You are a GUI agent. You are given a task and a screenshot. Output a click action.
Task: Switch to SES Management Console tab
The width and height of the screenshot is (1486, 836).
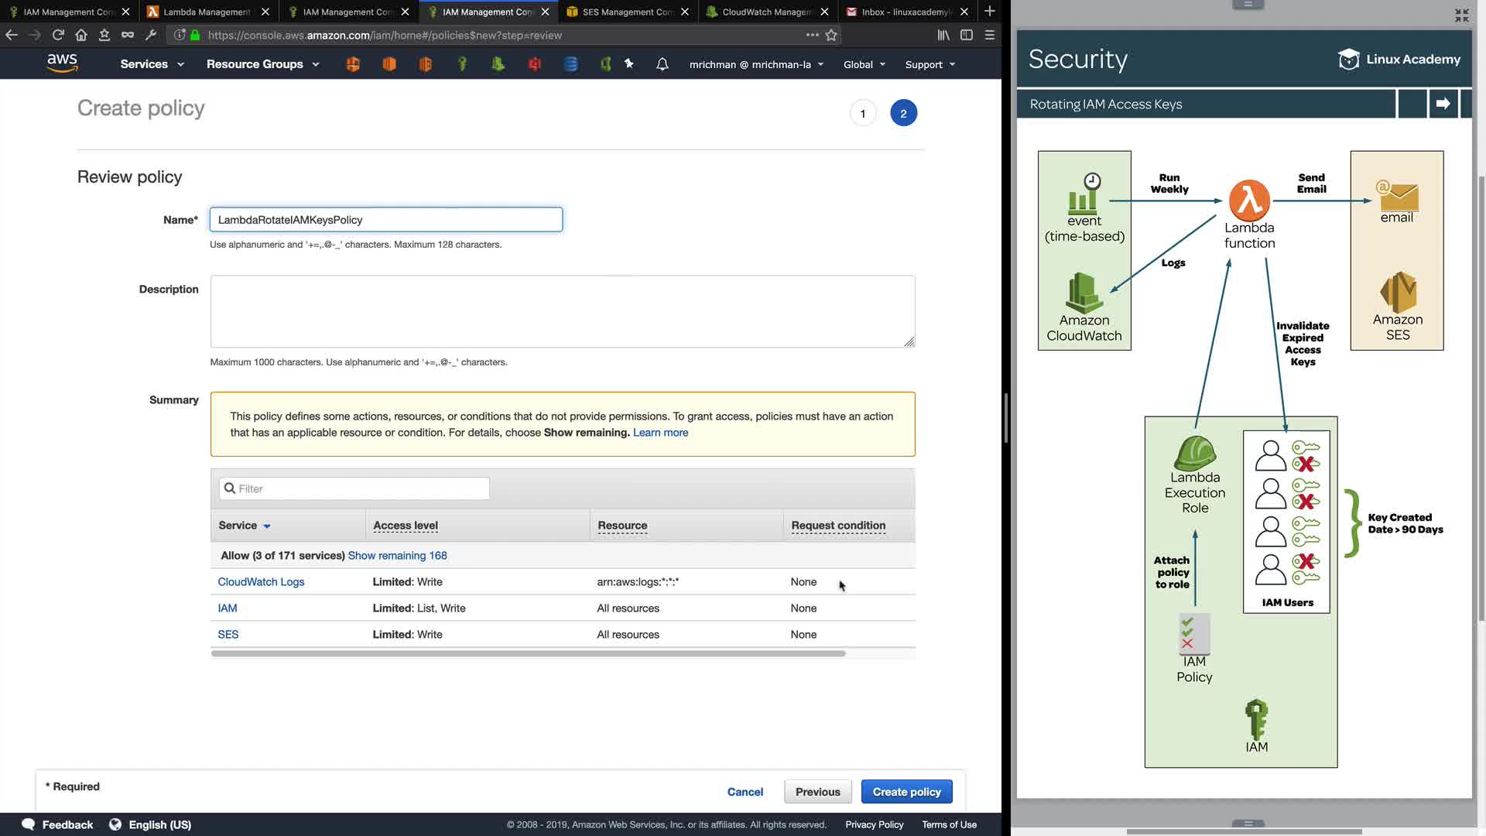tap(627, 12)
